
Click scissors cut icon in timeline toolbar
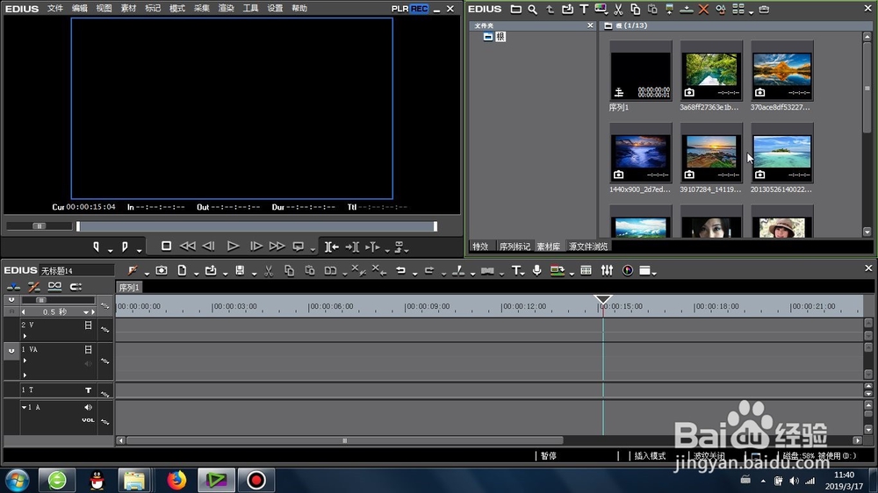[269, 271]
